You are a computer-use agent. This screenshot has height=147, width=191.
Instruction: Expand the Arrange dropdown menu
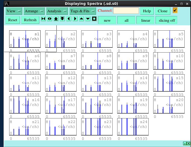point(34,11)
